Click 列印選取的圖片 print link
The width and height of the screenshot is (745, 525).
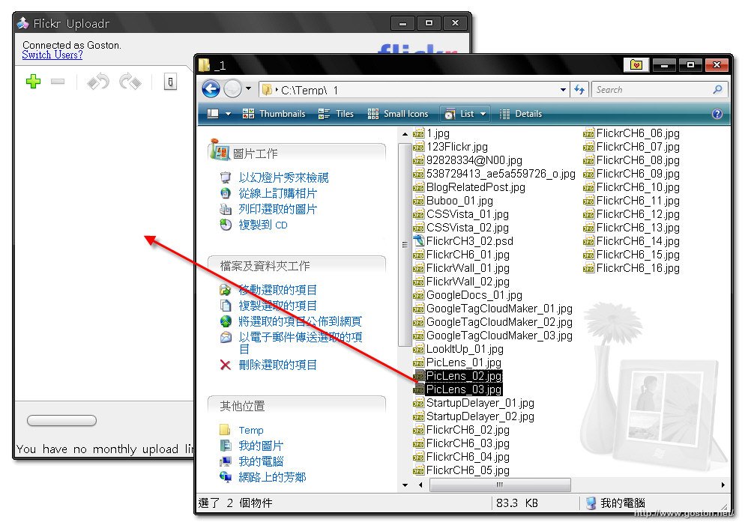pos(277,209)
